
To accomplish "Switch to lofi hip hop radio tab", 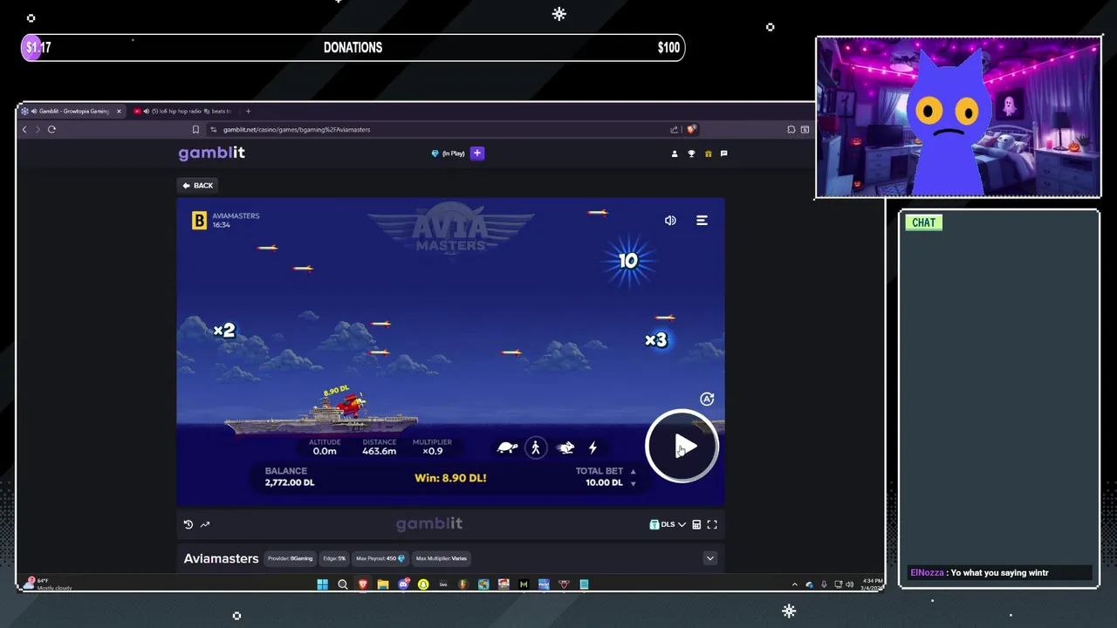I will (x=183, y=111).
